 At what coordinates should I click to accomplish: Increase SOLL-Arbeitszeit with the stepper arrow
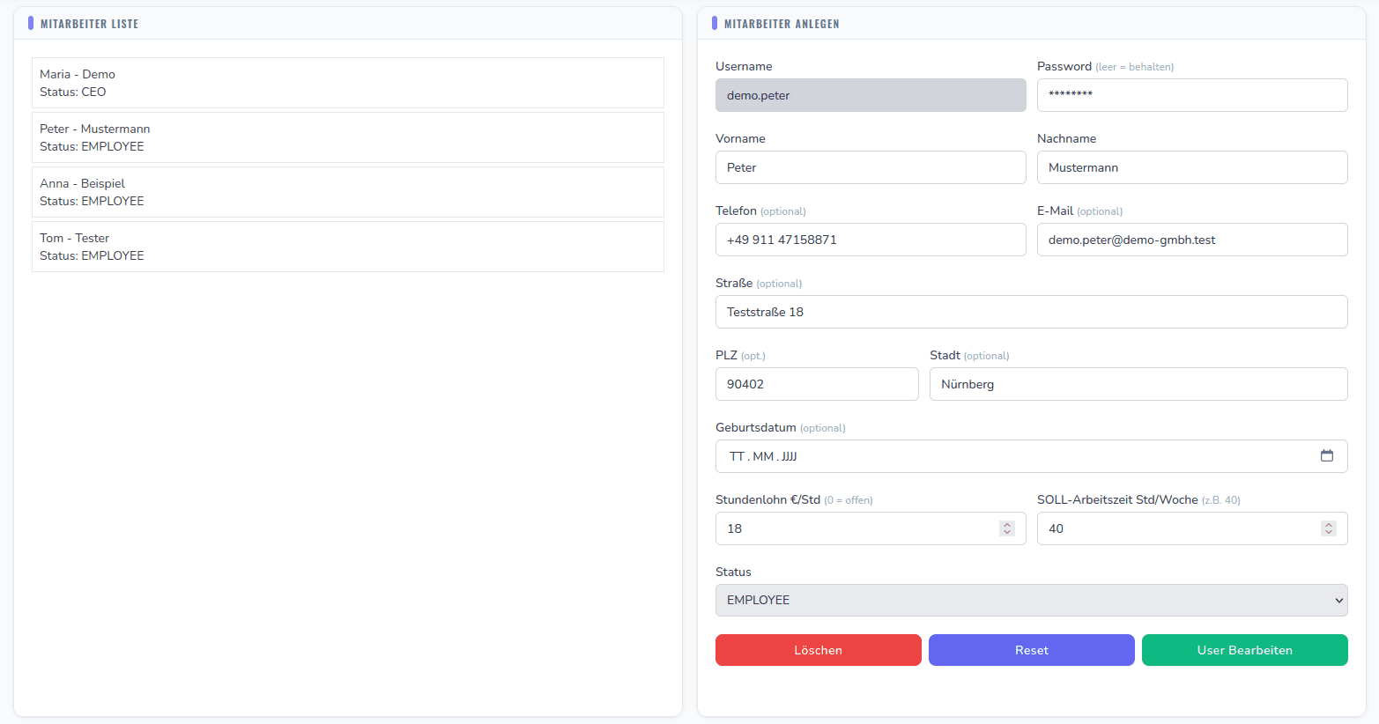[1329, 524]
